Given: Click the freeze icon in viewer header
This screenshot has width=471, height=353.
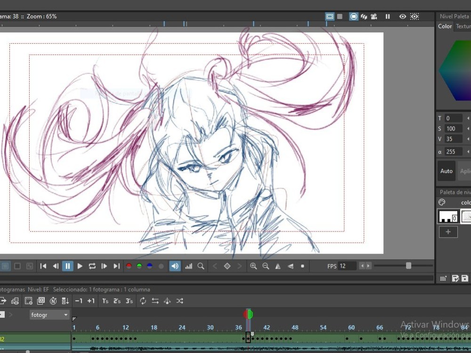Looking at the screenshot, I should click(388, 16).
